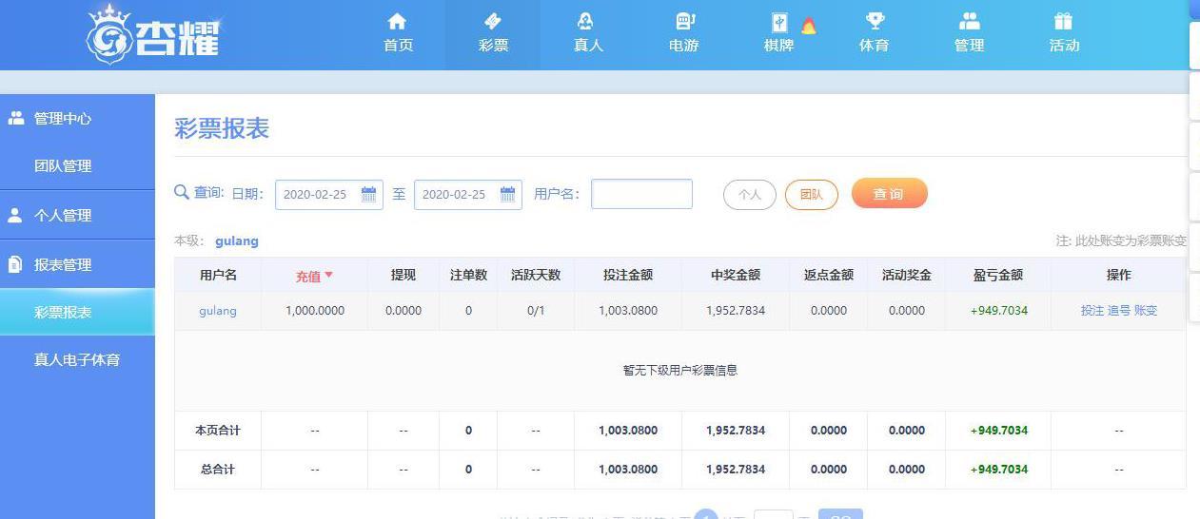Click the 投注 link for gulang

pos(1092,311)
